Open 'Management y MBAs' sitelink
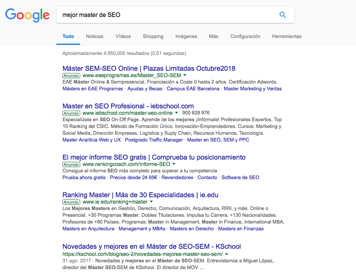 [x=142, y=229]
